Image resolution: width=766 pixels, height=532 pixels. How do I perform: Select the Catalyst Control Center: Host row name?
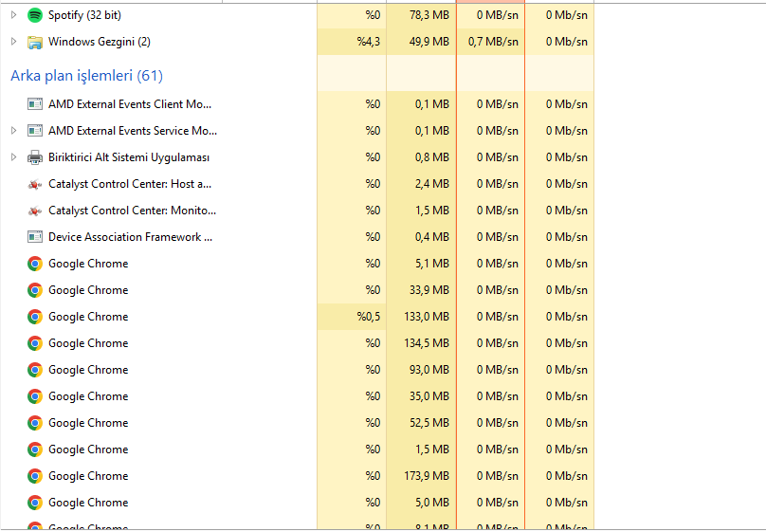130,184
